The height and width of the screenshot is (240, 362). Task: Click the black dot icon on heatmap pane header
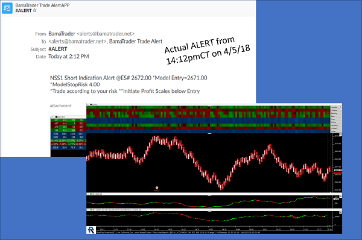point(91,104)
